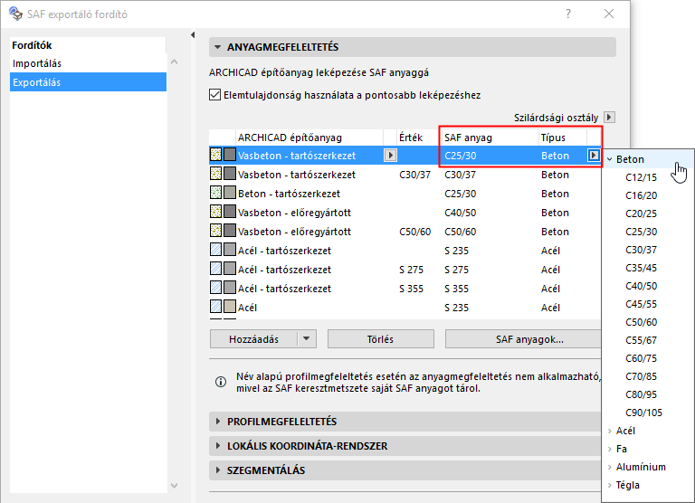Image resolution: width=695 pixels, height=503 pixels.
Task: Open help with the question mark button
Action: [568, 14]
